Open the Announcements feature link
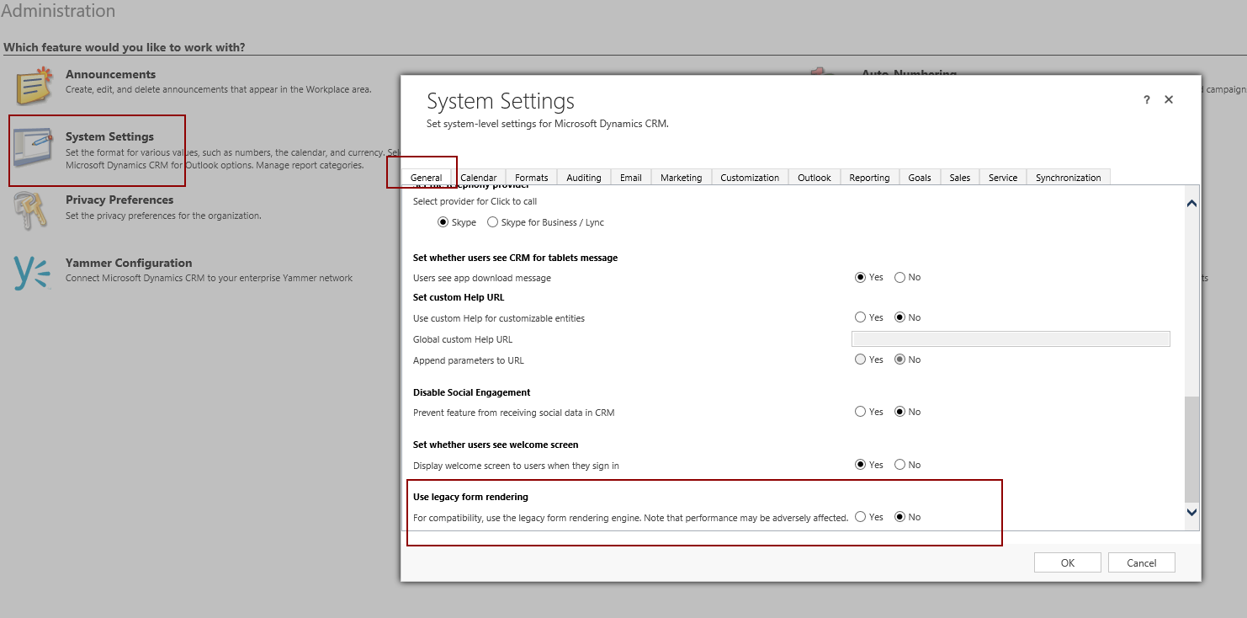This screenshot has width=1247, height=618. tap(110, 74)
